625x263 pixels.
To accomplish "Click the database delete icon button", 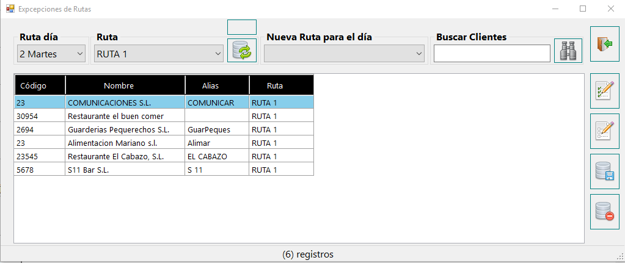I will coord(605,212).
